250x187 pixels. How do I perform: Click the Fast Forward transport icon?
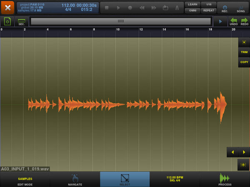[154, 7]
